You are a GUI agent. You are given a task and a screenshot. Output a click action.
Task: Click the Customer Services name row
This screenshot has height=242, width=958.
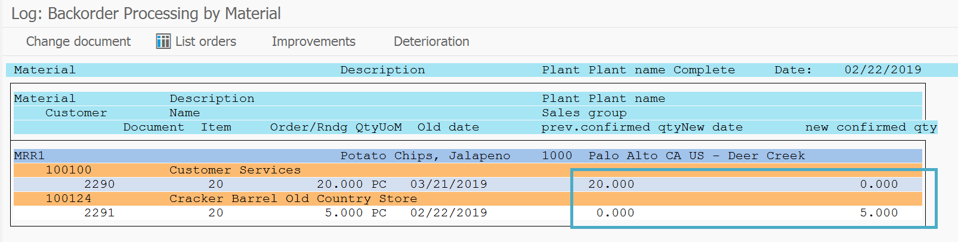coord(468,170)
